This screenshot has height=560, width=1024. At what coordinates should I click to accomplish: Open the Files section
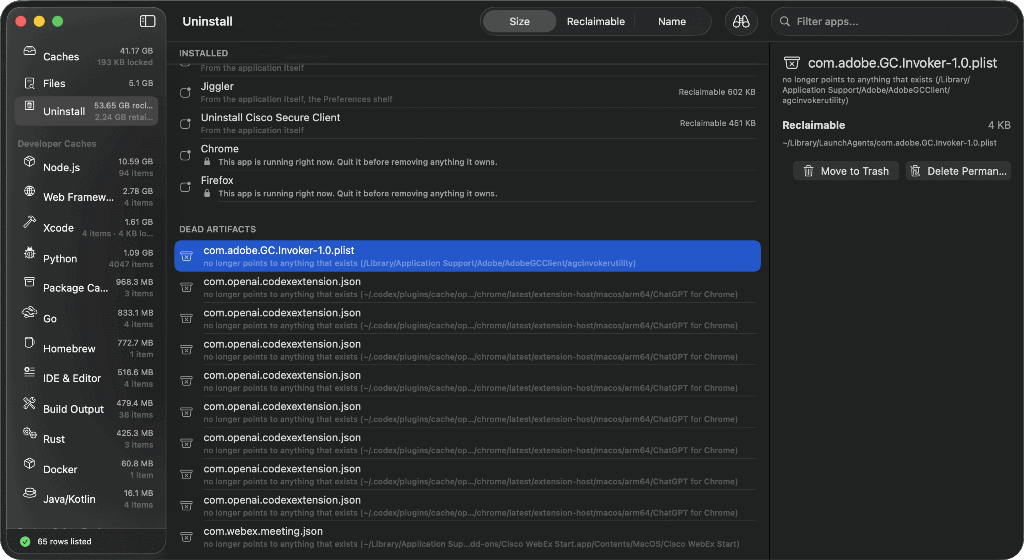(86, 83)
